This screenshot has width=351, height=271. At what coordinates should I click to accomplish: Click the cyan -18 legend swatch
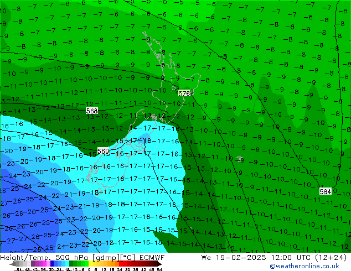pos(67,264)
